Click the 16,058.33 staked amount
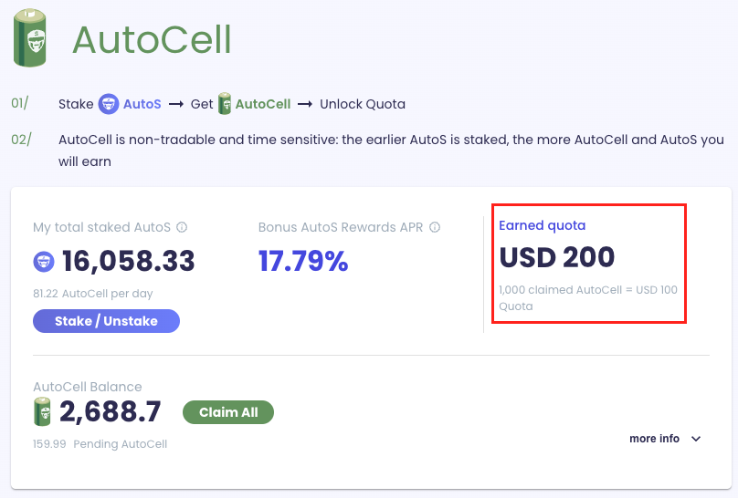 [x=129, y=262]
